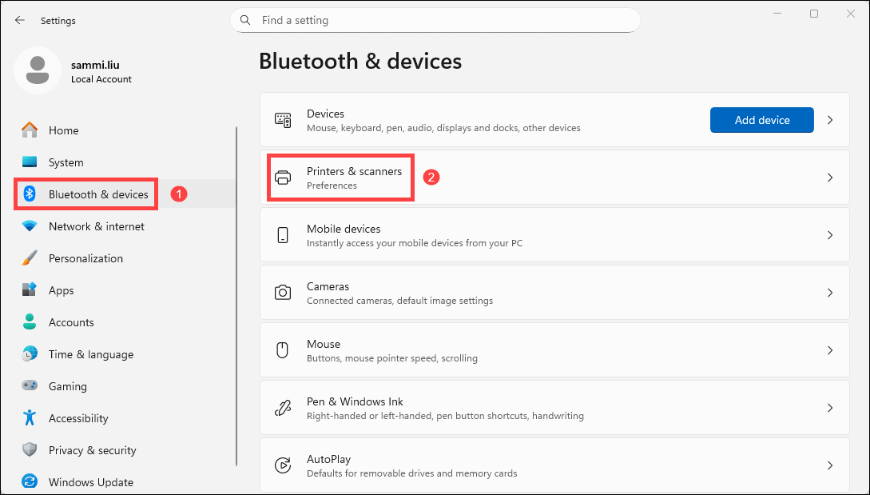Open Mobile devices via its chevron arrow
This screenshot has height=495, width=870.
[x=830, y=235]
